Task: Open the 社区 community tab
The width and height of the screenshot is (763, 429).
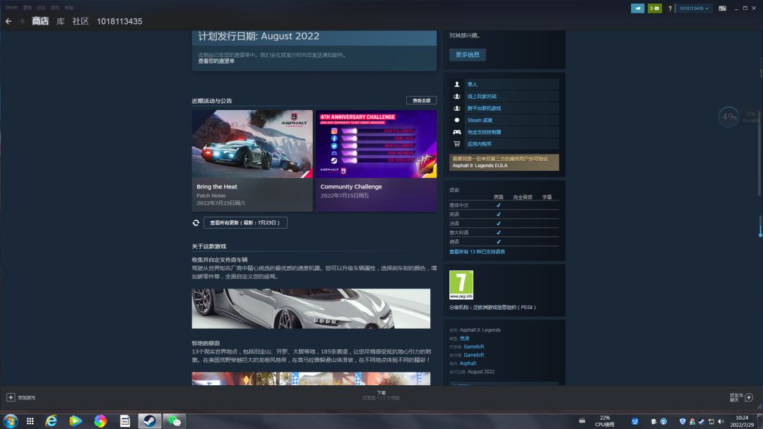Action: [x=81, y=21]
